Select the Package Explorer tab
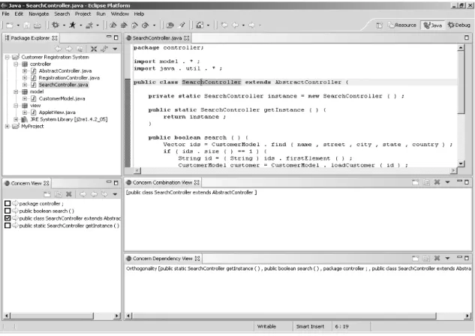 30,37
